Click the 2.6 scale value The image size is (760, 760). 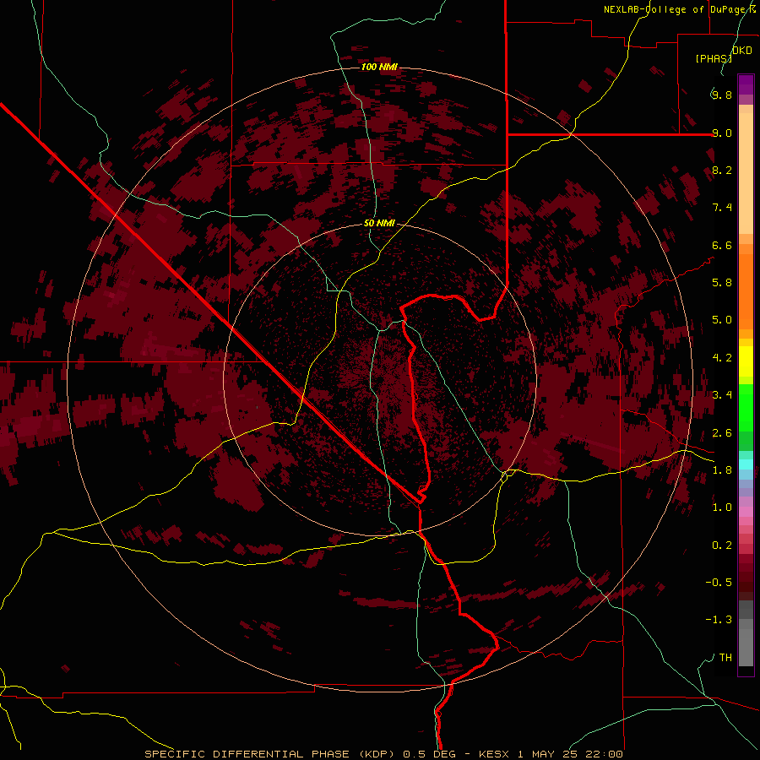coord(721,432)
